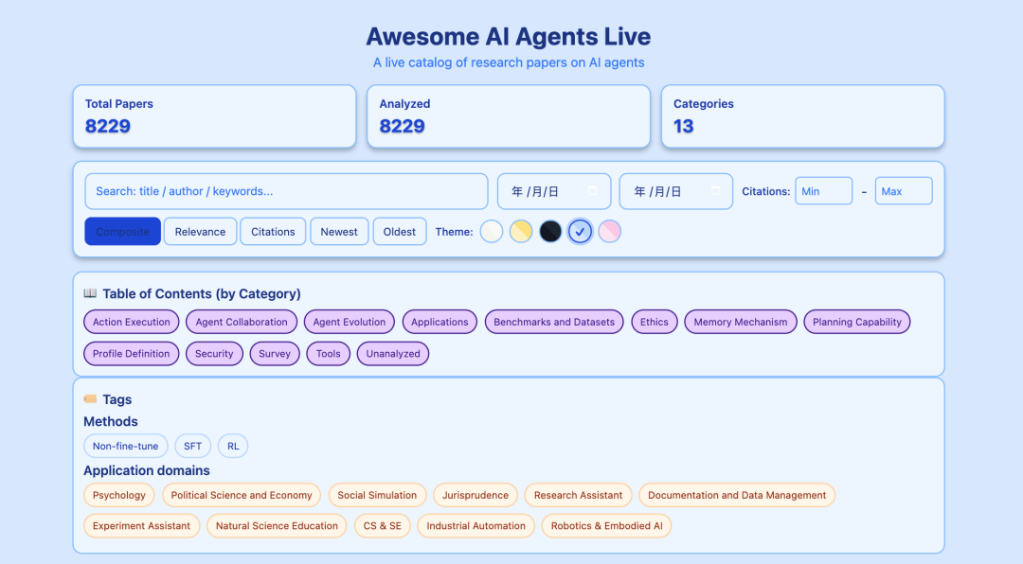Pick the pink theme circle
This screenshot has height=564, width=1023.
click(x=610, y=231)
